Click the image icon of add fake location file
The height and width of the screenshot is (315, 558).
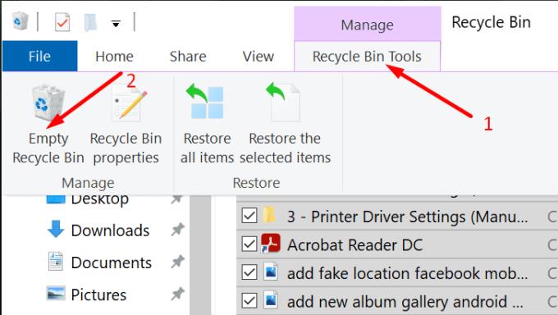click(271, 272)
